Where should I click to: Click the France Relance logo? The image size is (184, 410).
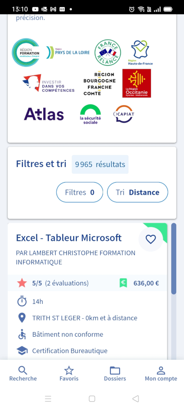[108, 53]
